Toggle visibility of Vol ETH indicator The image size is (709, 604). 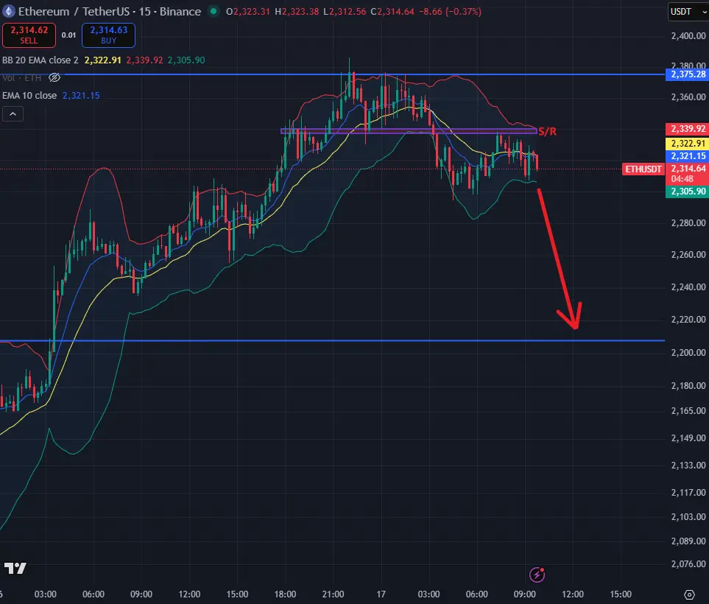pos(54,77)
